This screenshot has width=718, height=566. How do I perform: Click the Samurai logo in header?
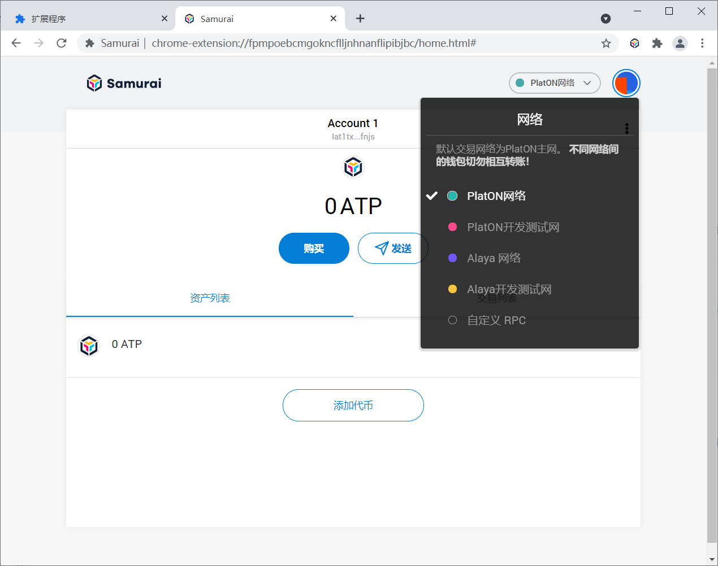(x=124, y=84)
